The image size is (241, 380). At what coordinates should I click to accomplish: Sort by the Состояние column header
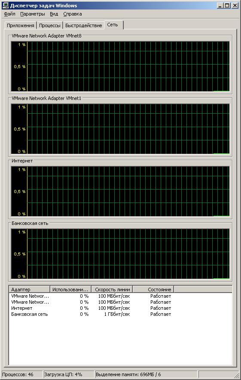coord(153,290)
